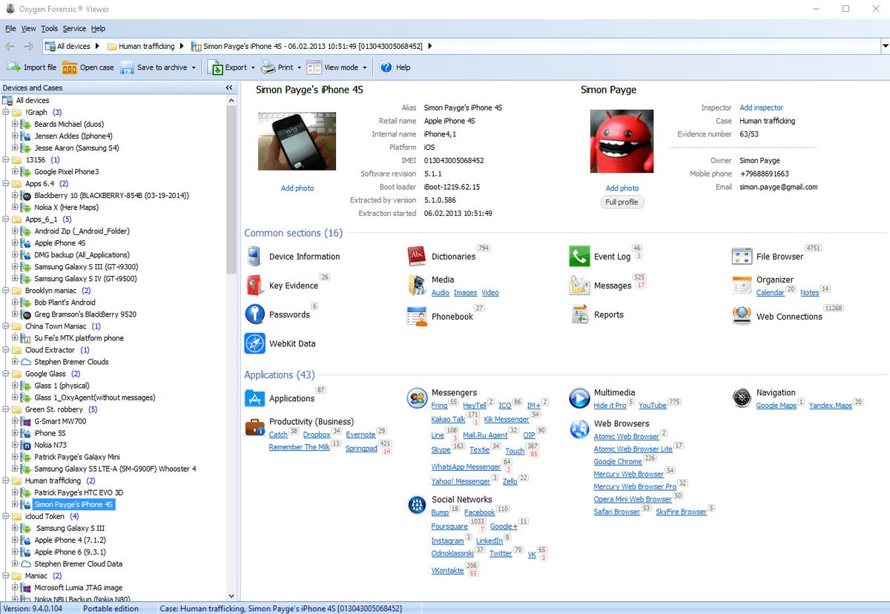Click the Add inspector link
Viewport: 890px width, 614px height.
(x=761, y=108)
